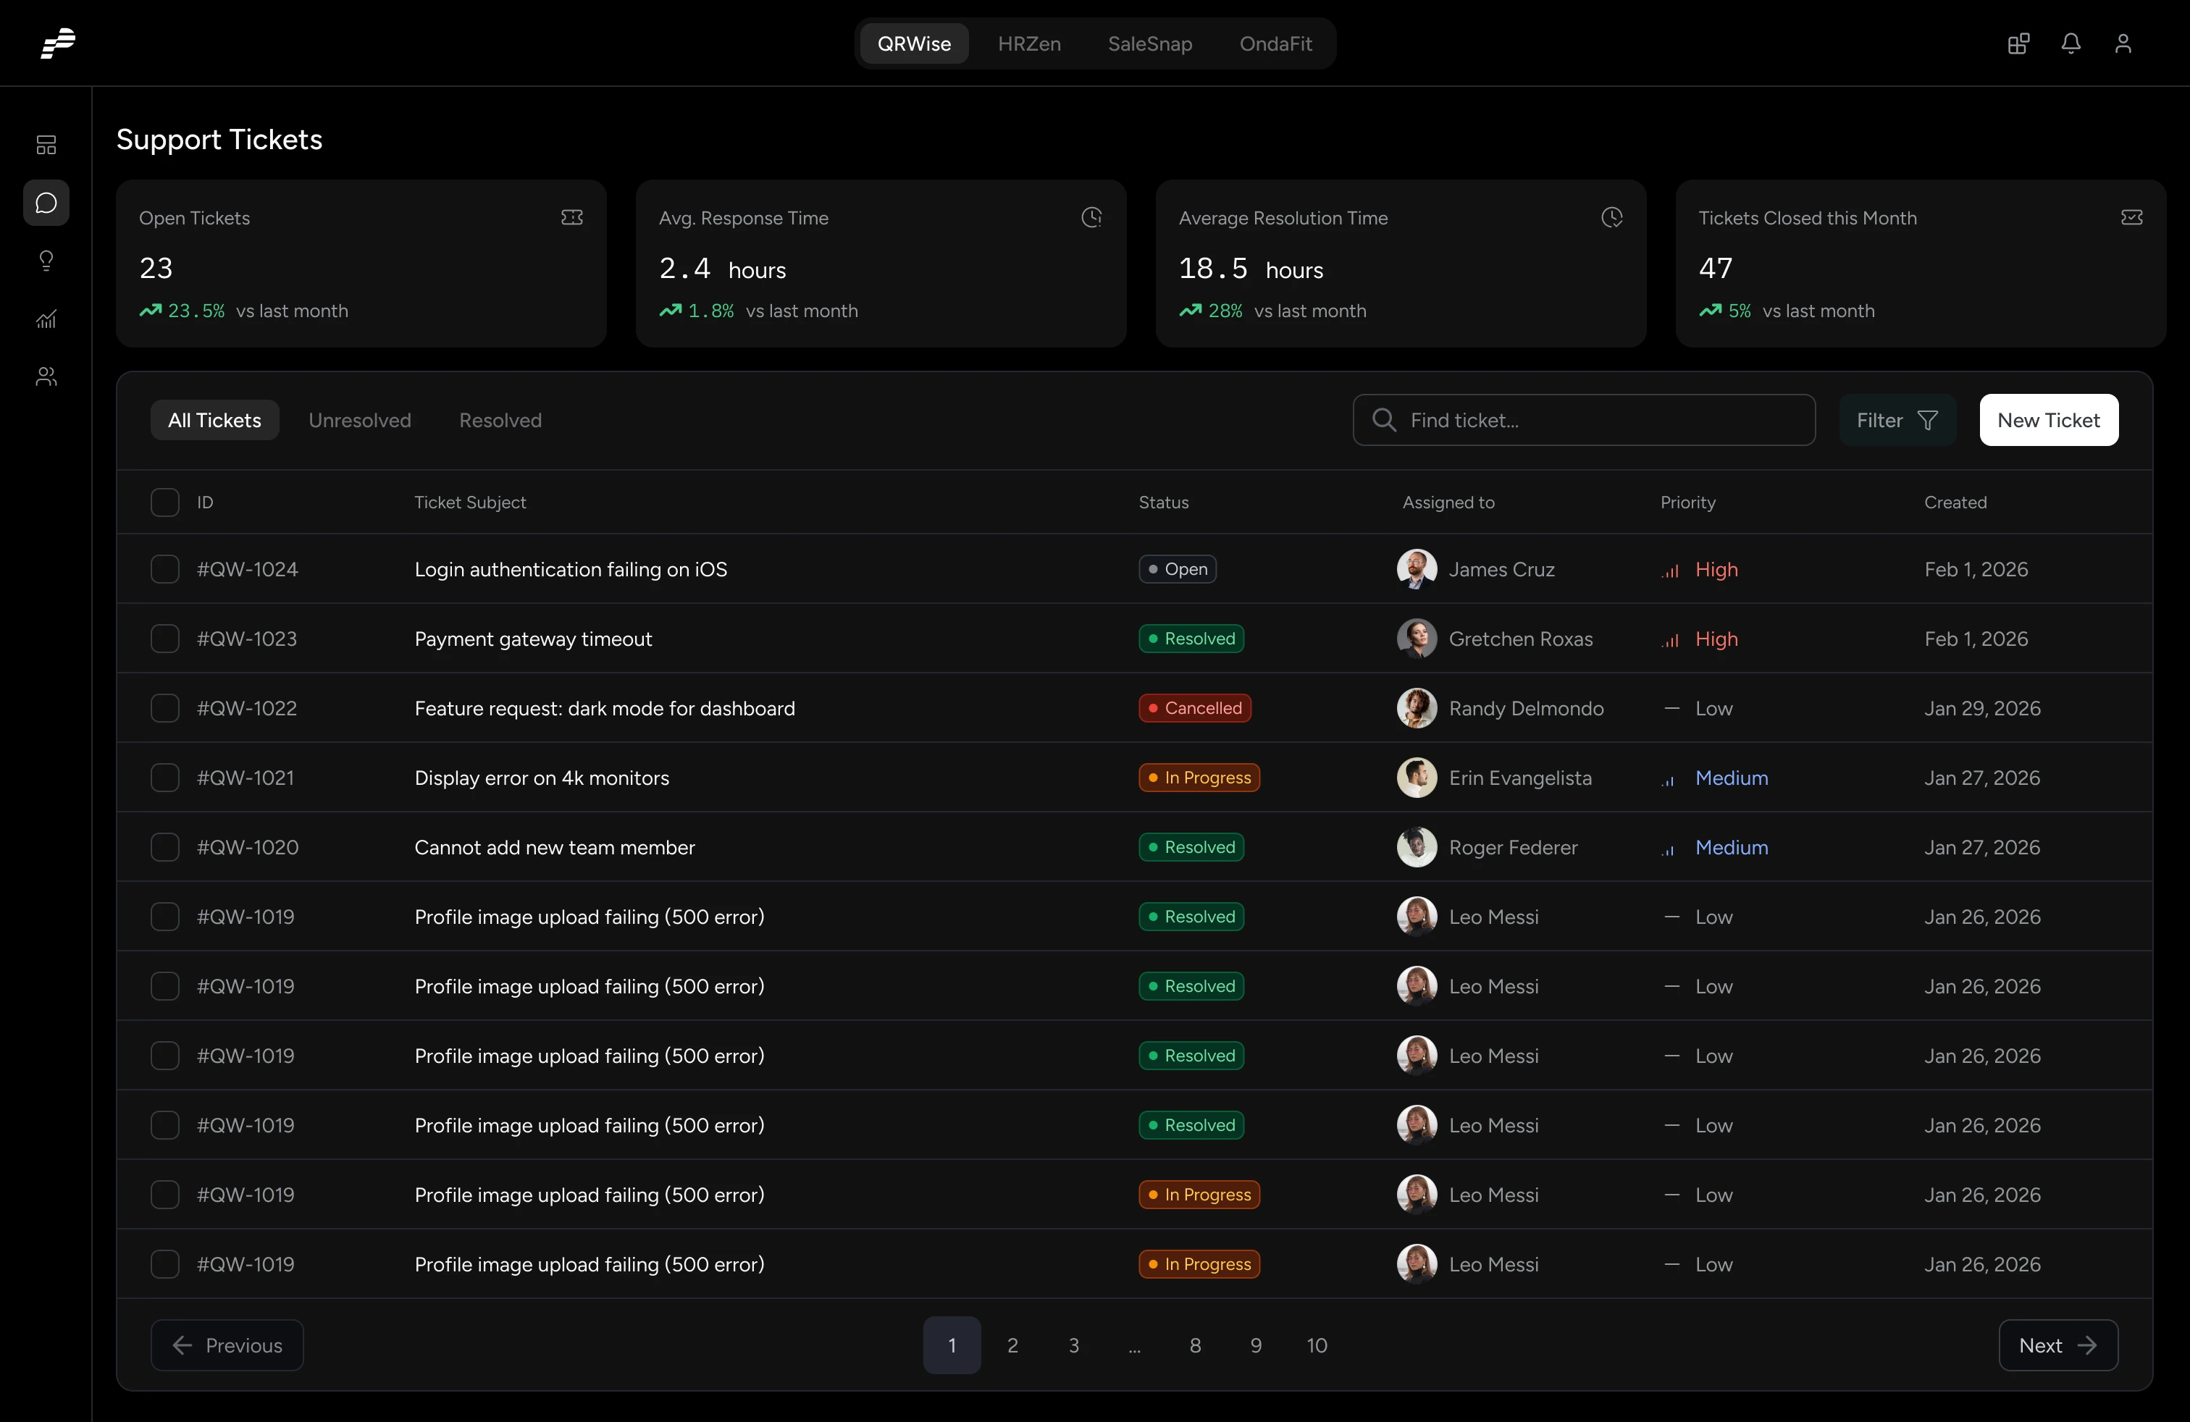Click the app switcher grid icon top right
The height and width of the screenshot is (1422, 2190).
tap(2017, 43)
